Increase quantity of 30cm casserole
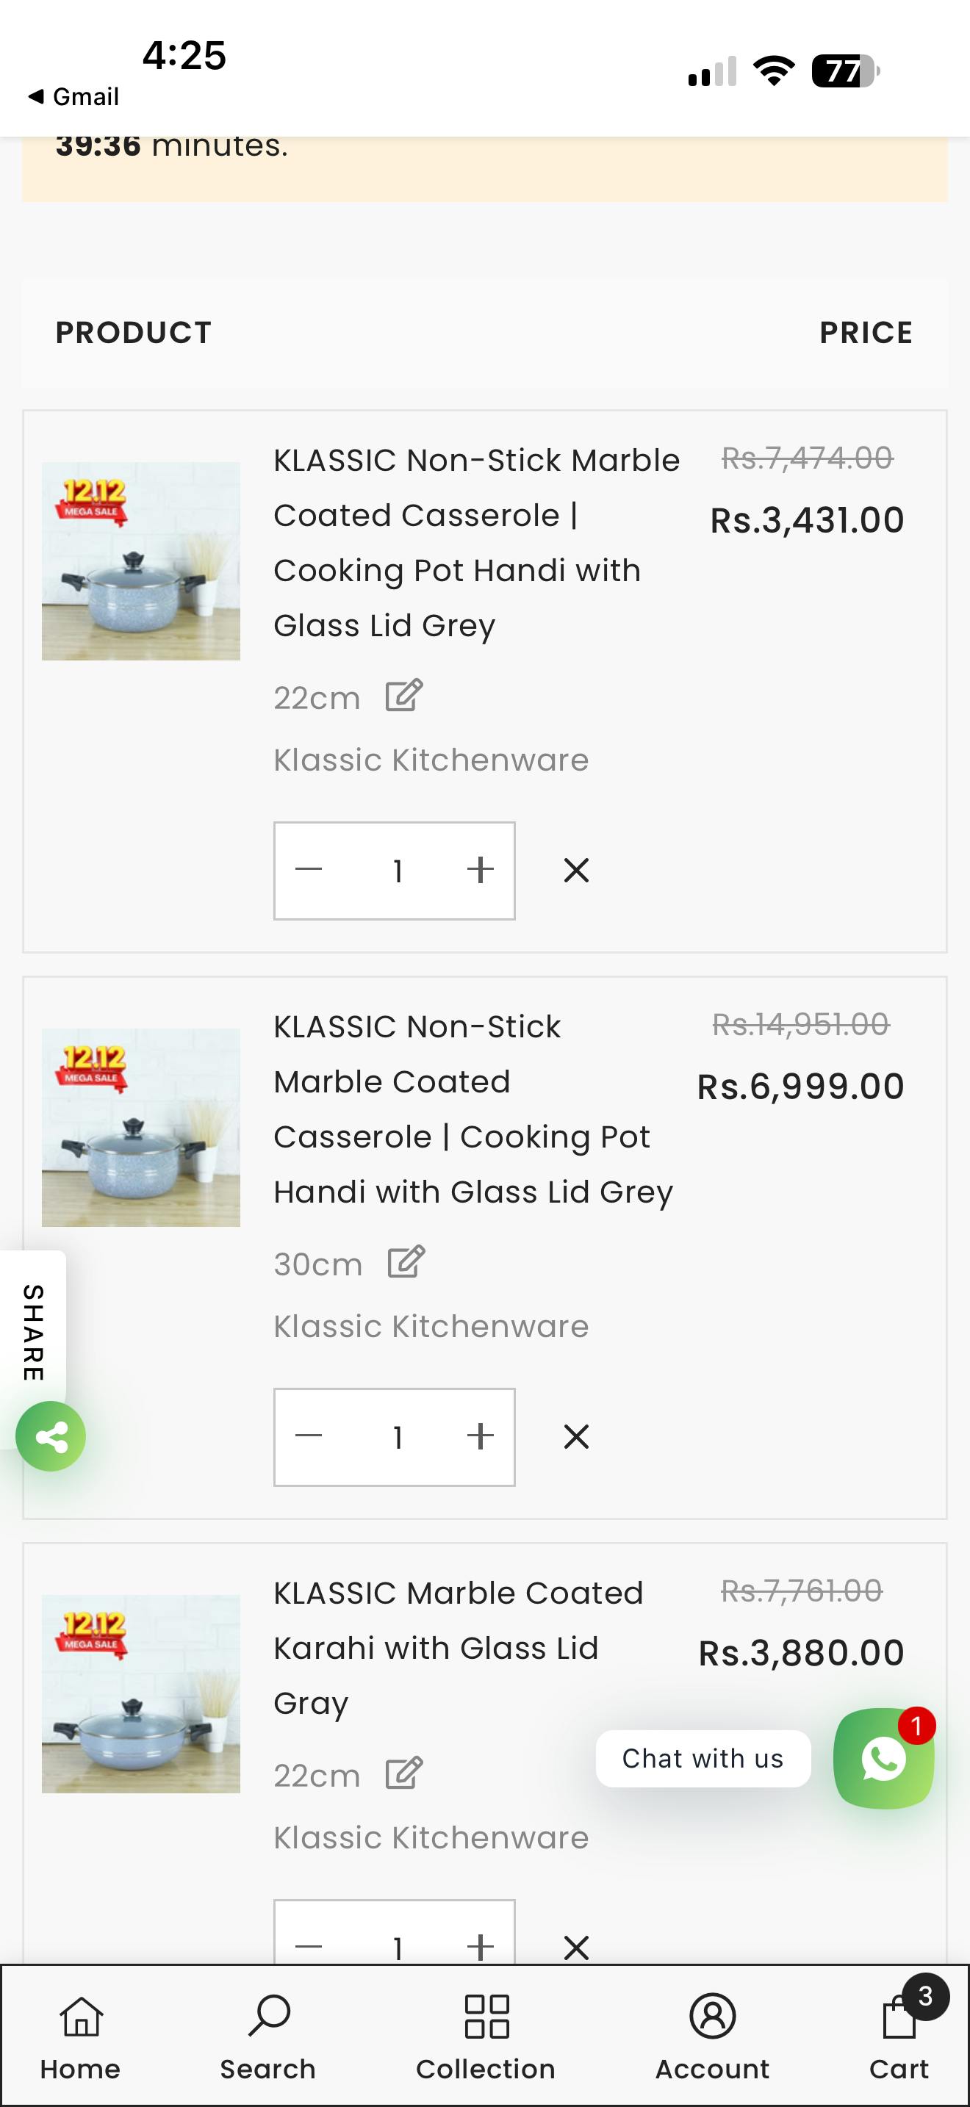 pos(480,1436)
